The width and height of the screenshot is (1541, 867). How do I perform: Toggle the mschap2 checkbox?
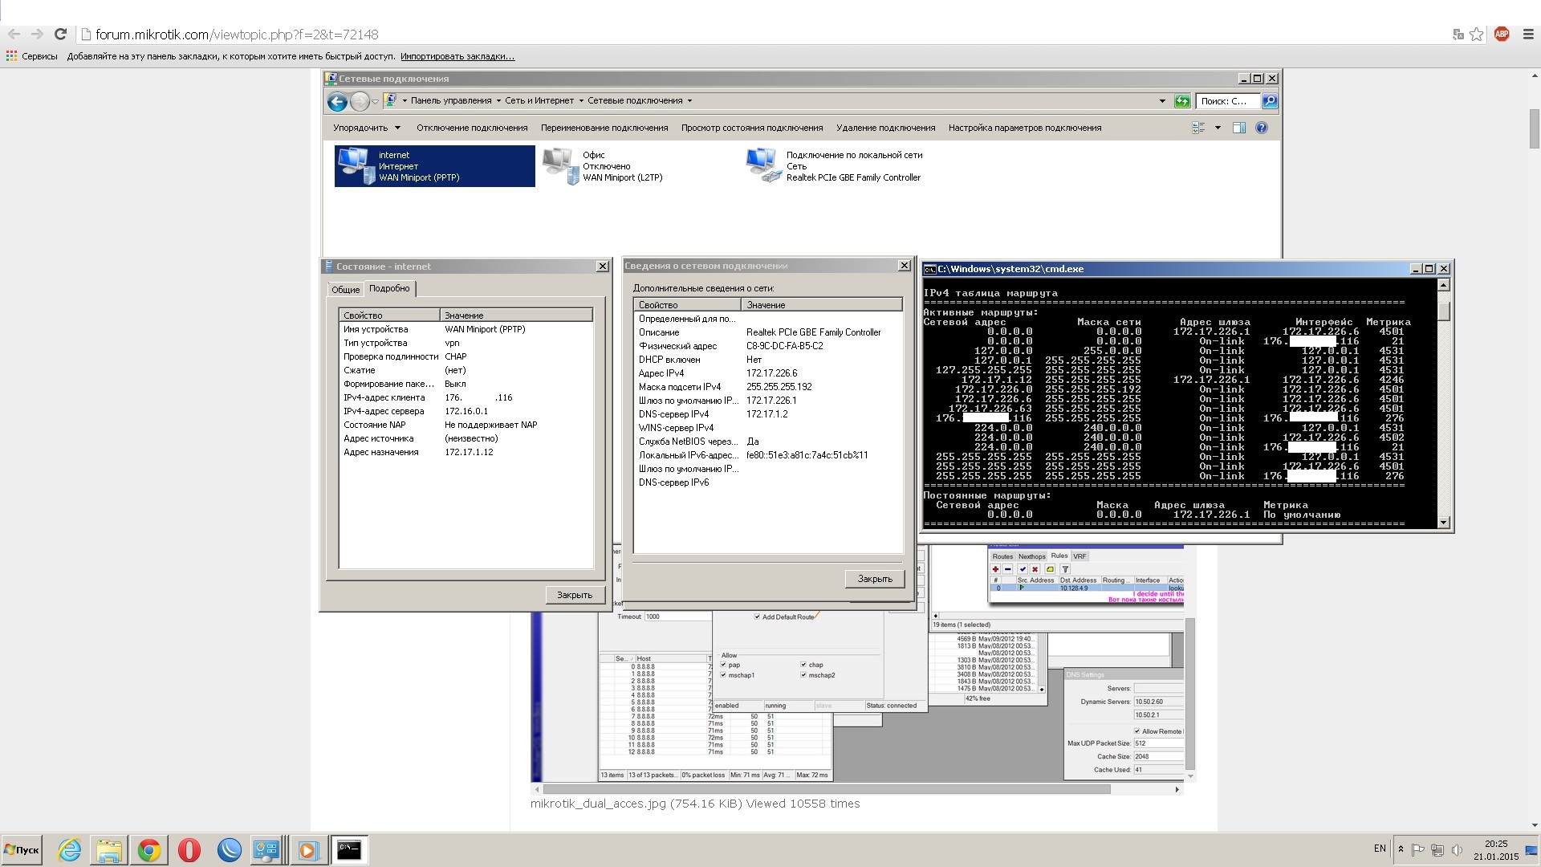pyautogui.click(x=803, y=675)
